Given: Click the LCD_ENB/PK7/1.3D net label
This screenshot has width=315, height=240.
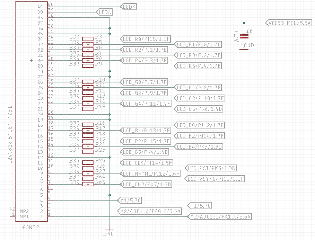Looking at the screenshot, I should point(146,184).
